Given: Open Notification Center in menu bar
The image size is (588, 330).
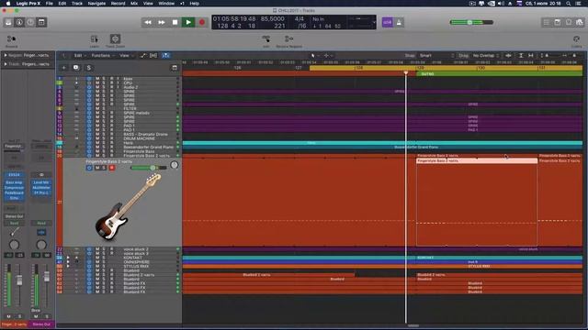Looking at the screenshot, I should (578, 4).
